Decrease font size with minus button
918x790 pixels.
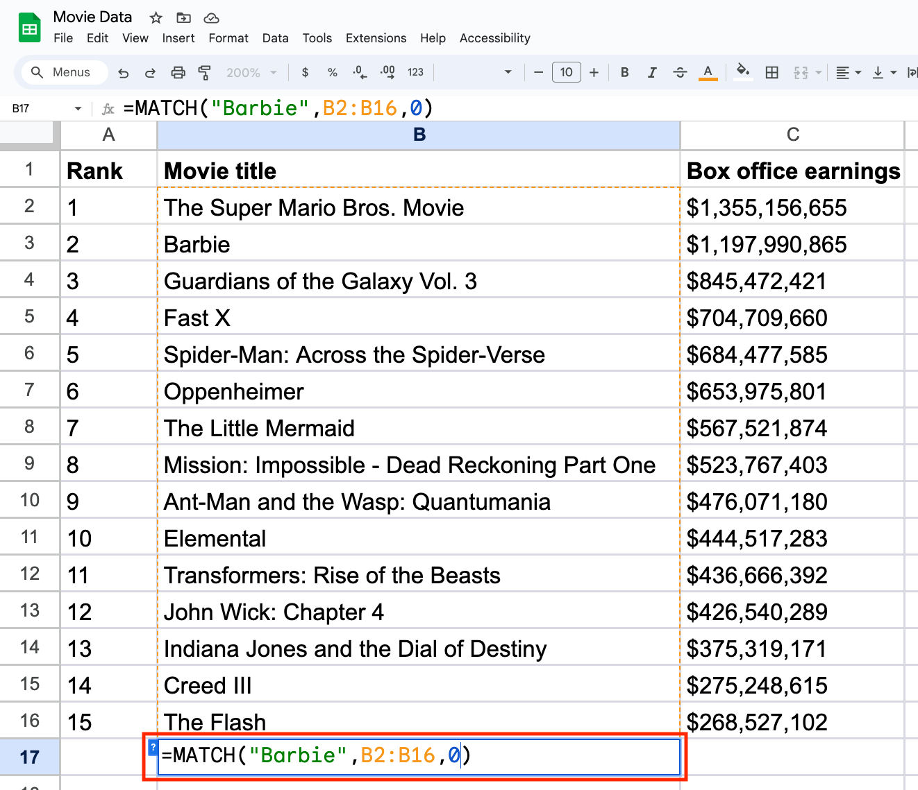pos(538,72)
